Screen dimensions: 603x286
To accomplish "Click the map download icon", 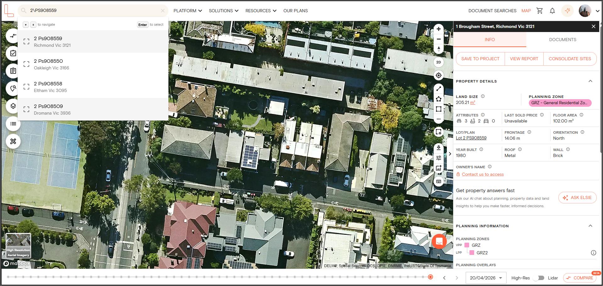I will click(439, 148).
